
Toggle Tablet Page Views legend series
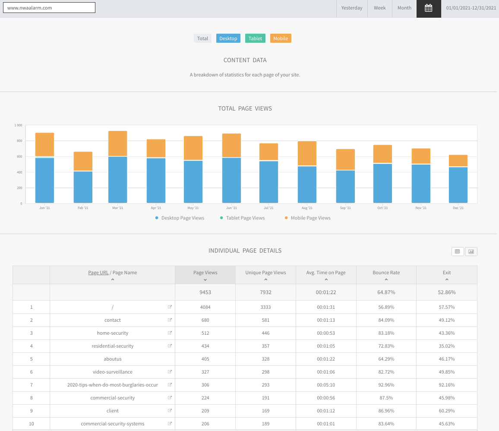pos(242,218)
